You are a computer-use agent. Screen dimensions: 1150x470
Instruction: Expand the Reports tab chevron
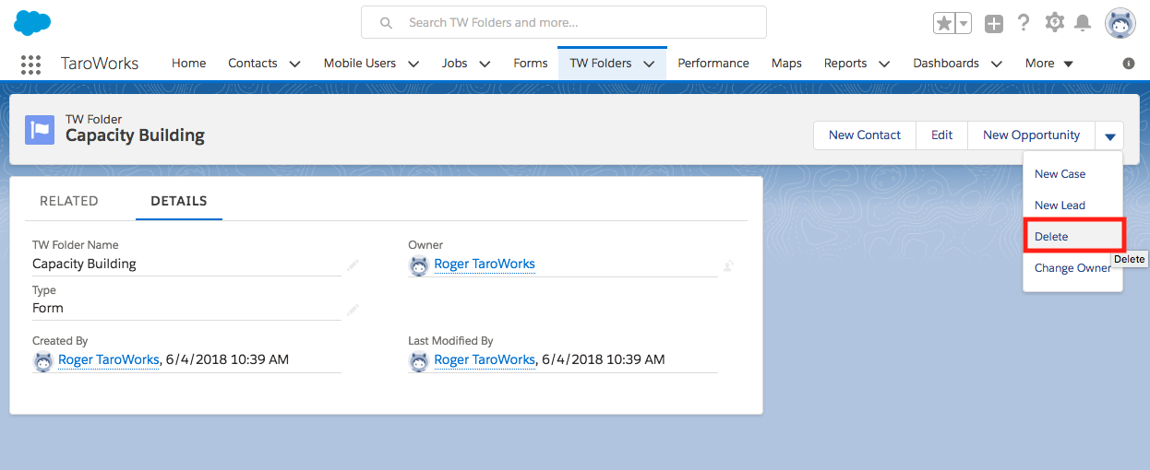(x=884, y=64)
